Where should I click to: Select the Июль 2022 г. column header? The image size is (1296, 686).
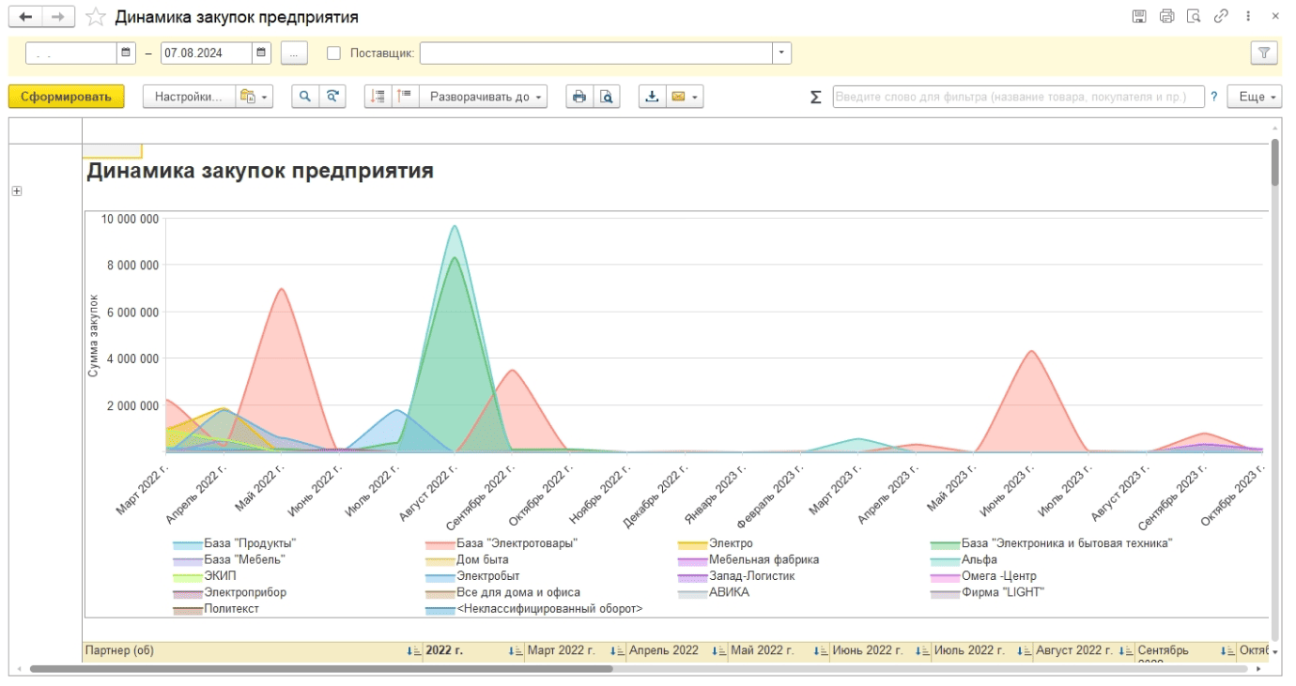click(982, 650)
